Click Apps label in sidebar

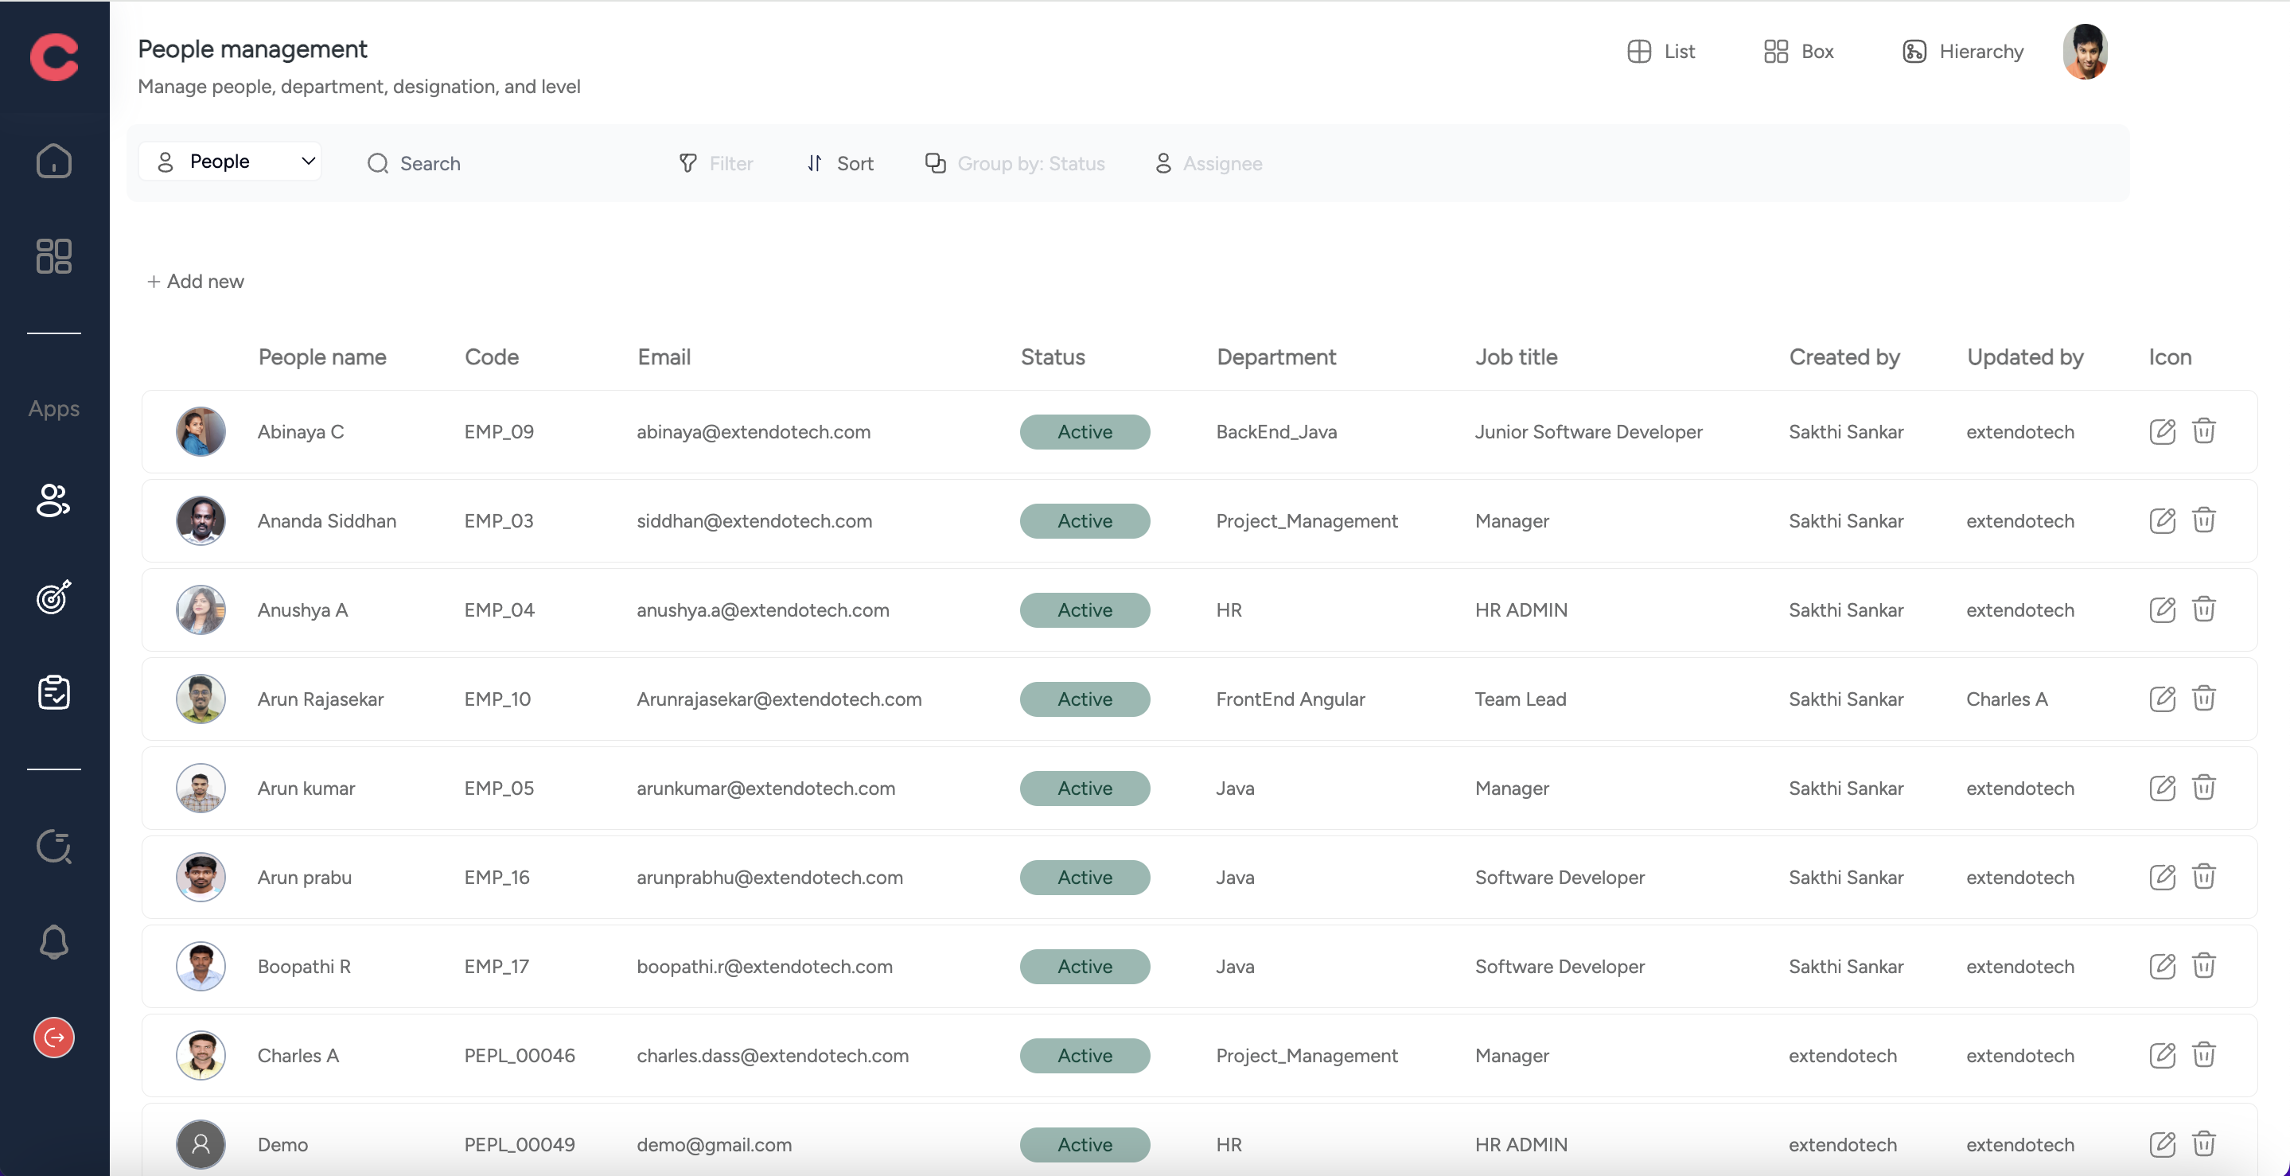pos(53,409)
